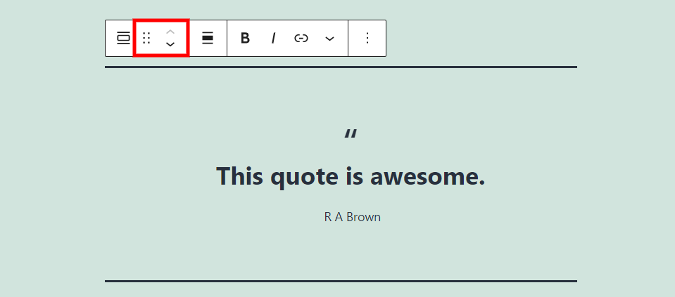Toggle italic formatting
The image size is (675, 297).
coord(273,38)
